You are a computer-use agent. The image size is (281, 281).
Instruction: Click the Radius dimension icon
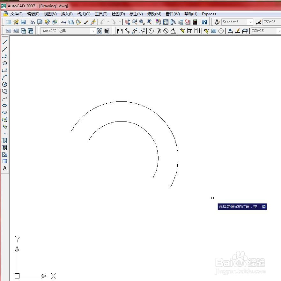tap(151, 31)
